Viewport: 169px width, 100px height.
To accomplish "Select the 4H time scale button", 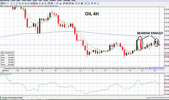I will click(x=34, y=4).
